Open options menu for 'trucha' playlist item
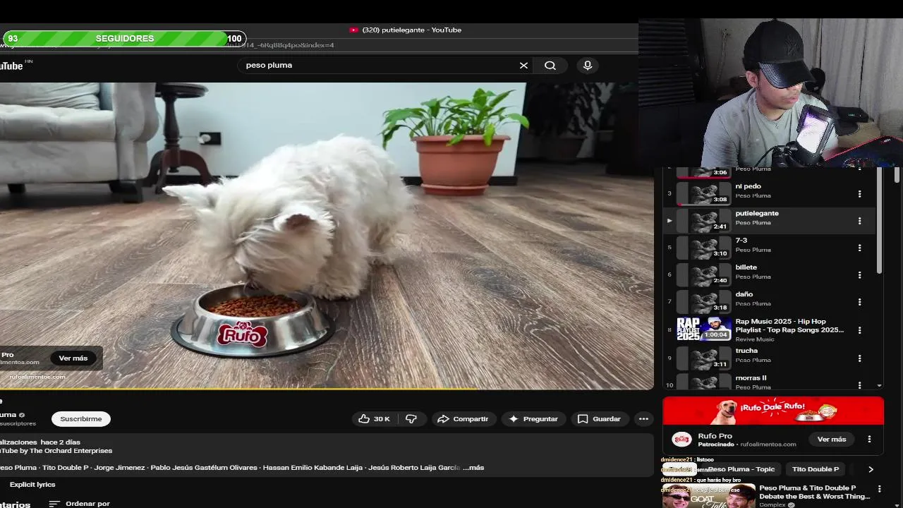The image size is (903, 508). coord(859,358)
